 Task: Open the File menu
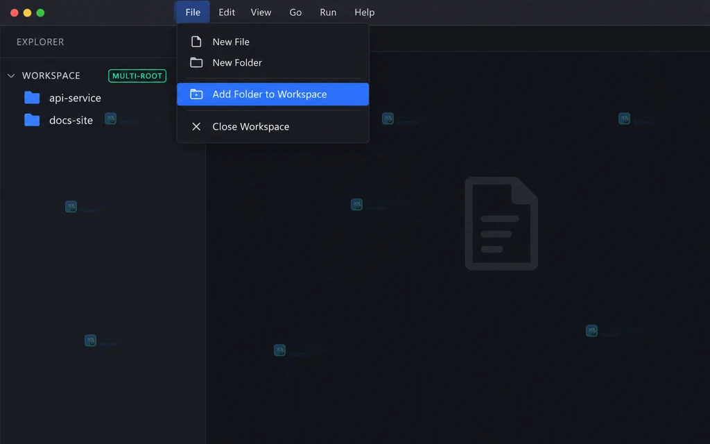click(x=193, y=12)
